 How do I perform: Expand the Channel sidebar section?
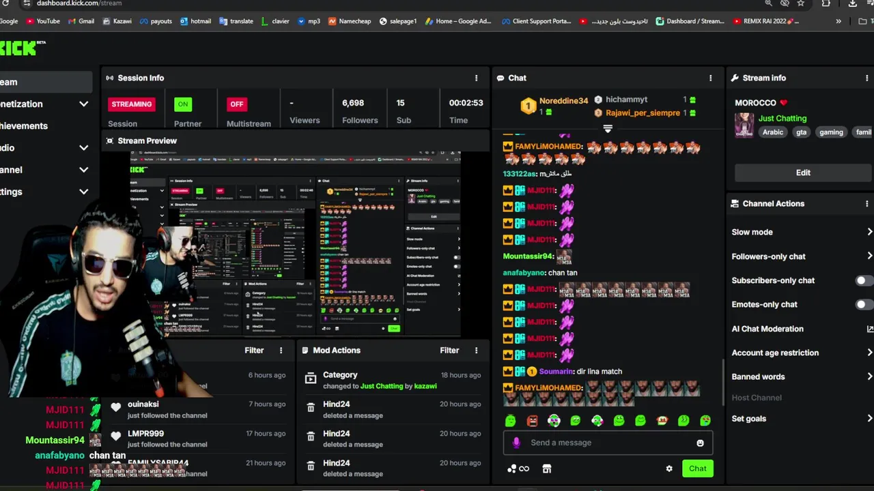point(83,170)
